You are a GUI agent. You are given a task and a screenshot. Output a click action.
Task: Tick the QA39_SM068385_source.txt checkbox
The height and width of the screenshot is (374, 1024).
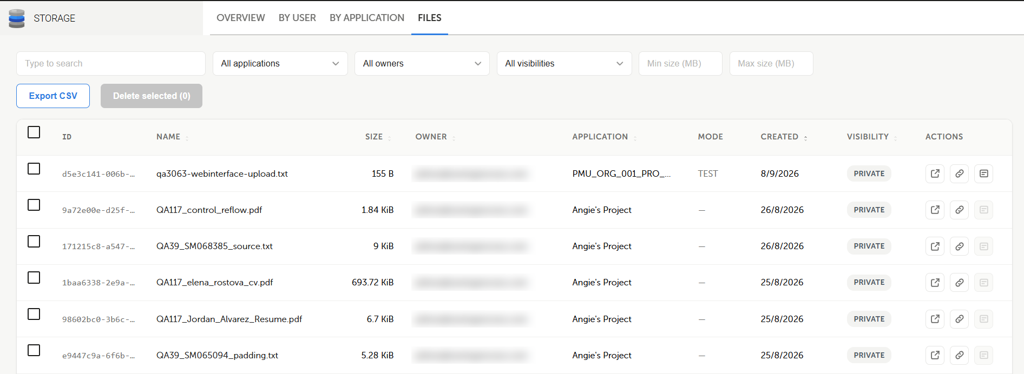[x=34, y=241]
